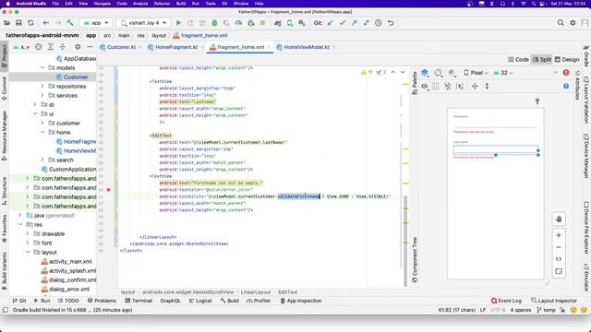Image resolution: width=591 pixels, height=332 pixels.
Task: Open the Logcat tool window
Action: coord(200,301)
